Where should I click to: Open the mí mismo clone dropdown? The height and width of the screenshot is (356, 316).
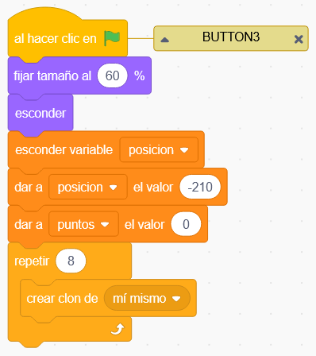[147, 299]
